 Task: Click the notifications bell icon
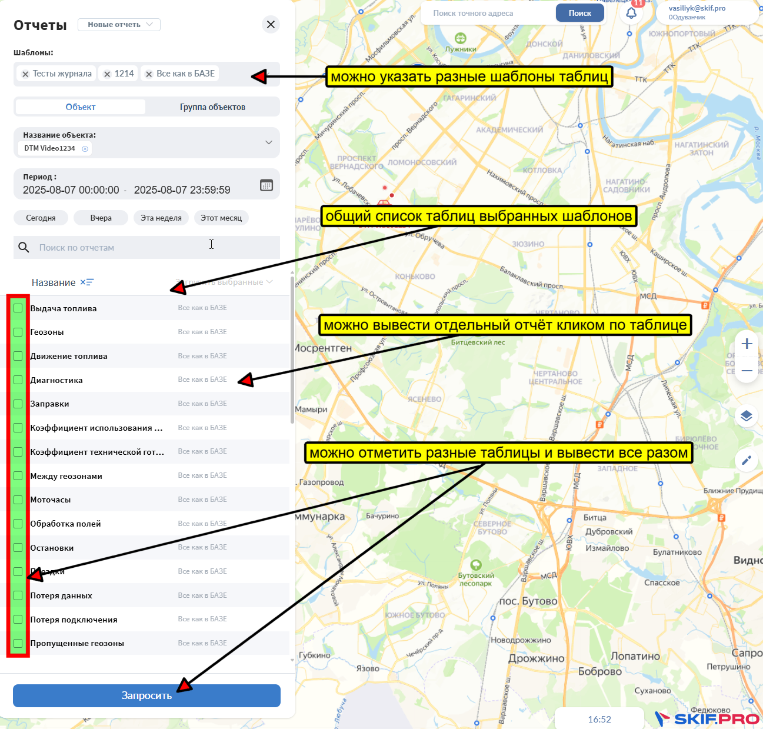631,13
